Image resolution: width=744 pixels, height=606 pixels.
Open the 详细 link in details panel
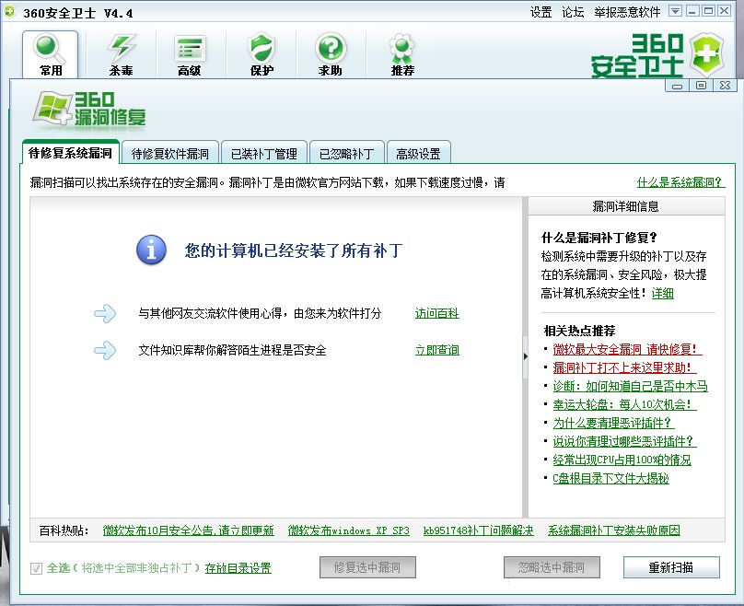point(662,293)
